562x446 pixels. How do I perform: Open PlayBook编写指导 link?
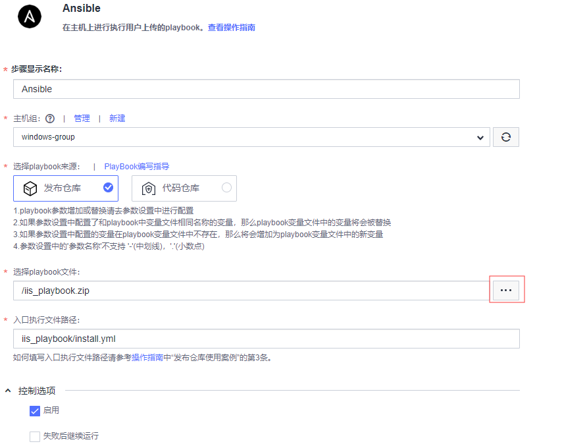tap(137, 167)
